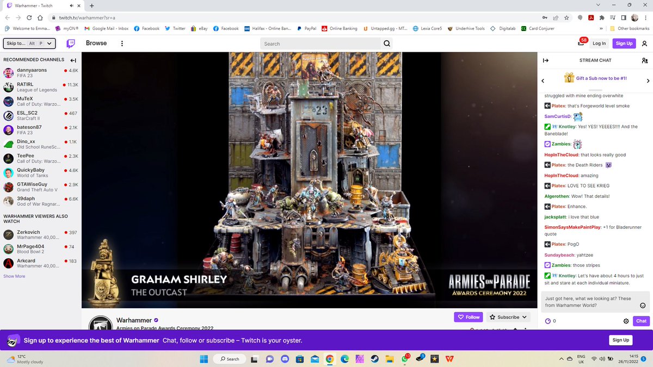Open Chrome media controls icon
653x367 pixels.
pos(613,17)
